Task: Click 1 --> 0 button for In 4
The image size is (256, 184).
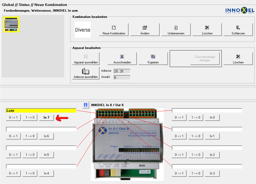Action: tap(30, 173)
